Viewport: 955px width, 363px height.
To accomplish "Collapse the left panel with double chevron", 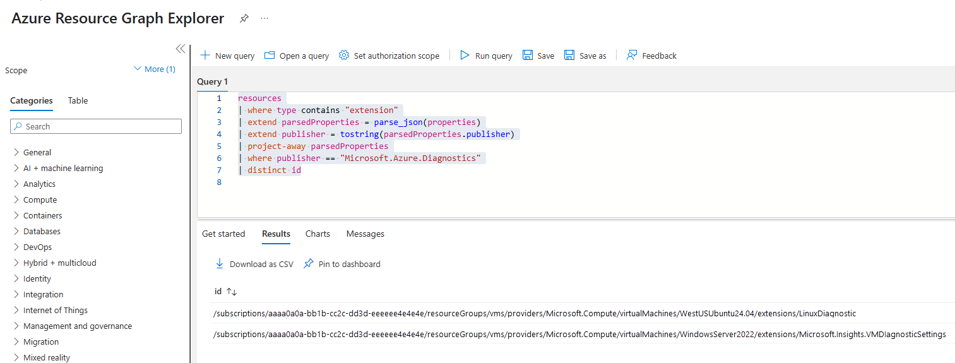I will [x=180, y=49].
